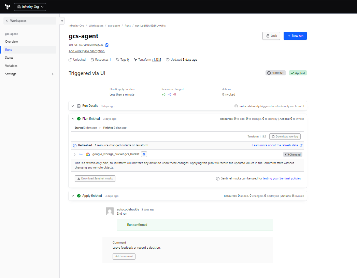Click the Applied status badge
This screenshot has height=278, width=357.
tap(298, 73)
